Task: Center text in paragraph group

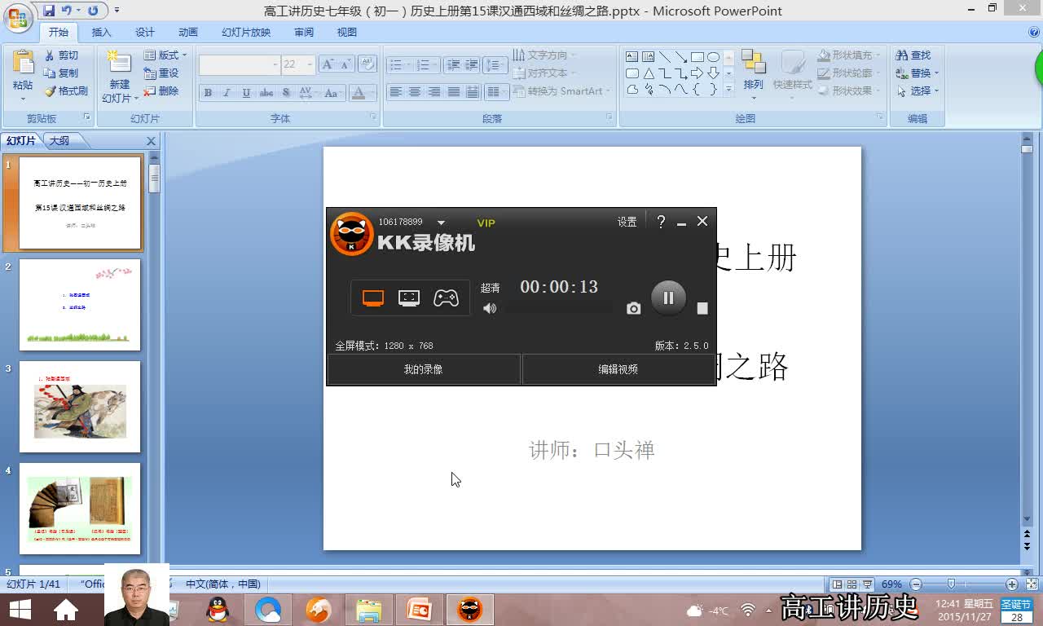Action: coord(415,92)
